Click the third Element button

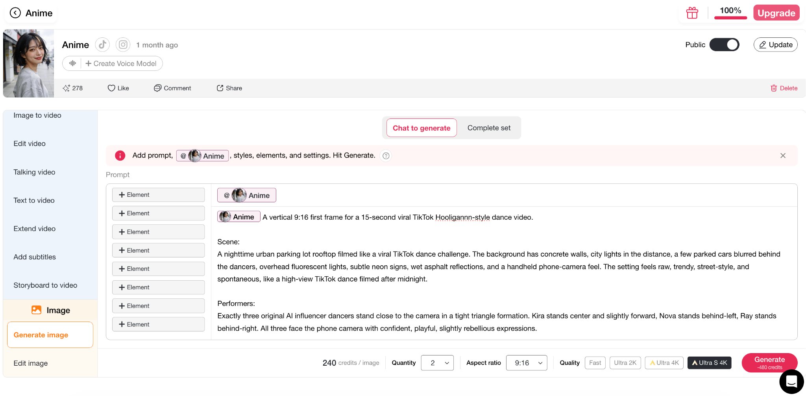click(158, 232)
